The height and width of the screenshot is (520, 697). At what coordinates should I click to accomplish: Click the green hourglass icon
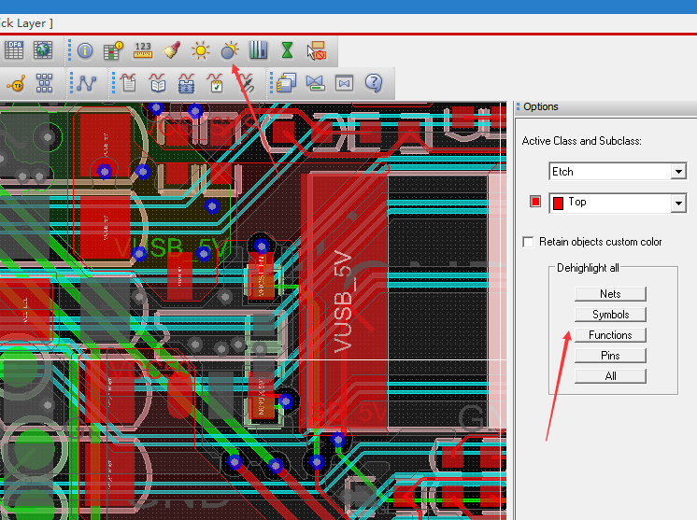coord(288,50)
